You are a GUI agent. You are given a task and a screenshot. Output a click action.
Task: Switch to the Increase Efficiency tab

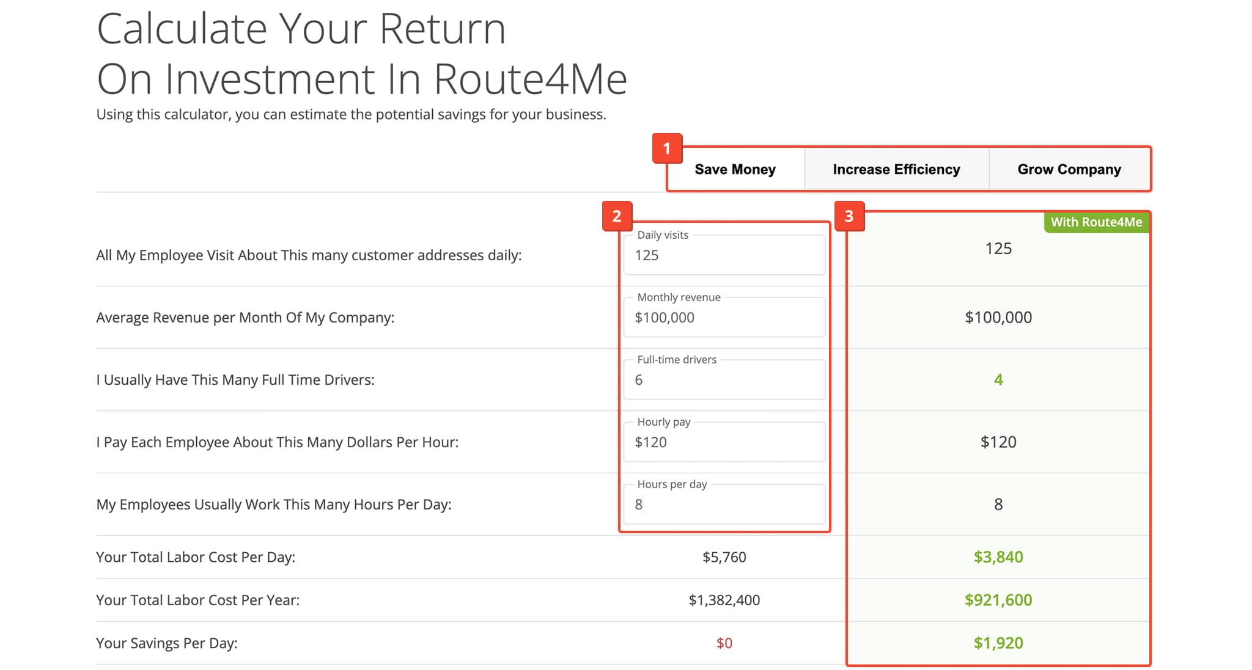896,169
